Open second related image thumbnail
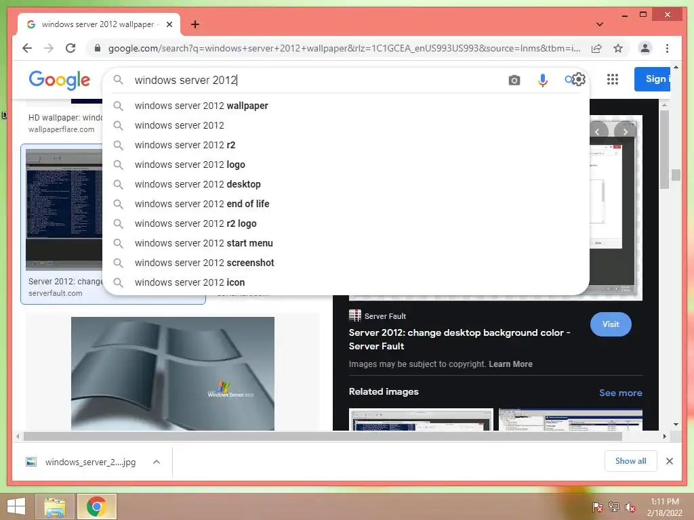Viewport: 694px width, 520px height. [x=571, y=420]
